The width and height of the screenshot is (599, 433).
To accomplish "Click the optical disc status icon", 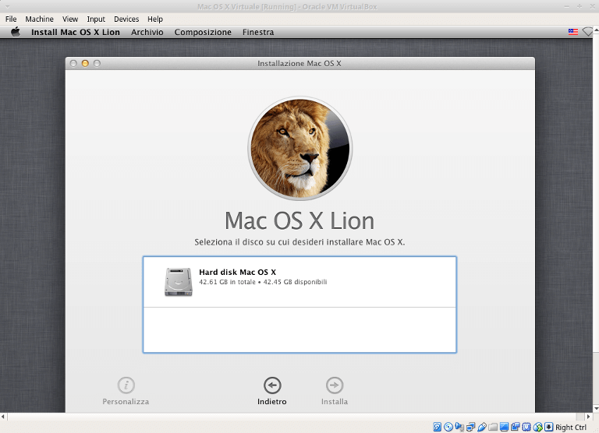I will point(448,427).
